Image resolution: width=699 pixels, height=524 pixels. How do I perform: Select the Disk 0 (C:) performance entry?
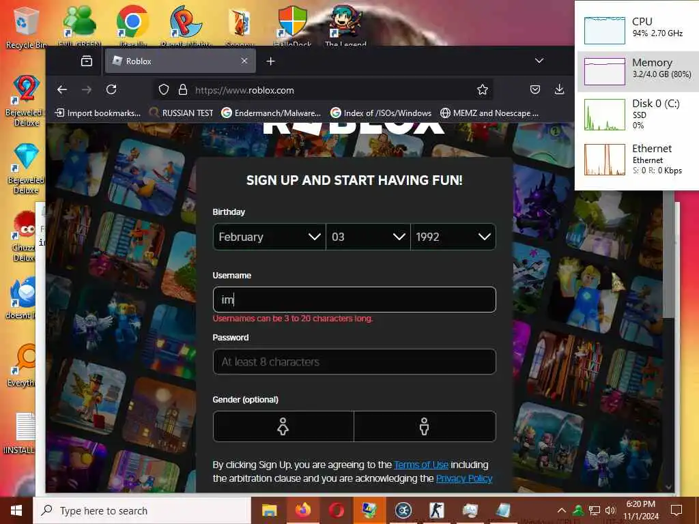(638, 114)
